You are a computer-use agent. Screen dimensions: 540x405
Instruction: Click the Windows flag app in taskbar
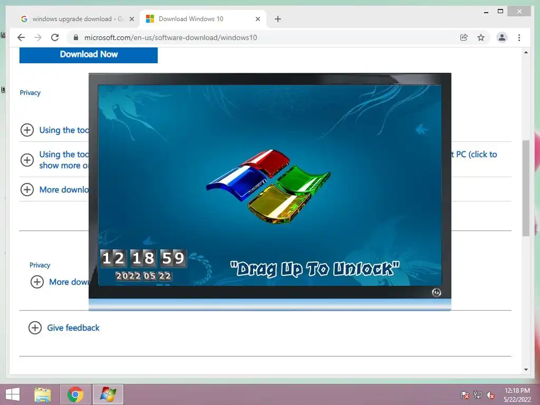(108, 394)
